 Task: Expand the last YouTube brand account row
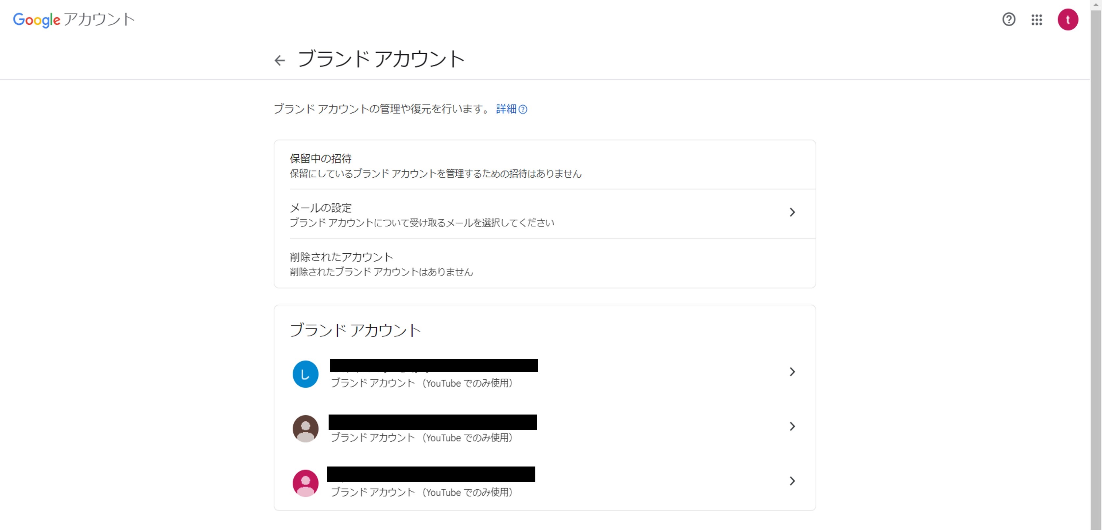(793, 481)
